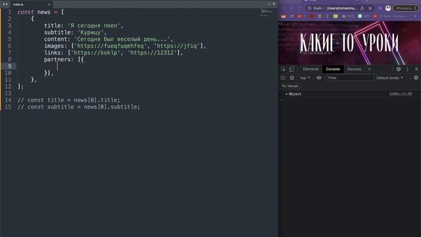Navigate editor tabs with the right arrow

7,4
